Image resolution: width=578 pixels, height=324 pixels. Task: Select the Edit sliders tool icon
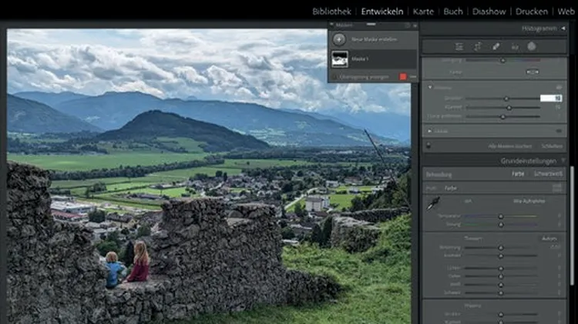pyautogui.click(x=459, y=46)
